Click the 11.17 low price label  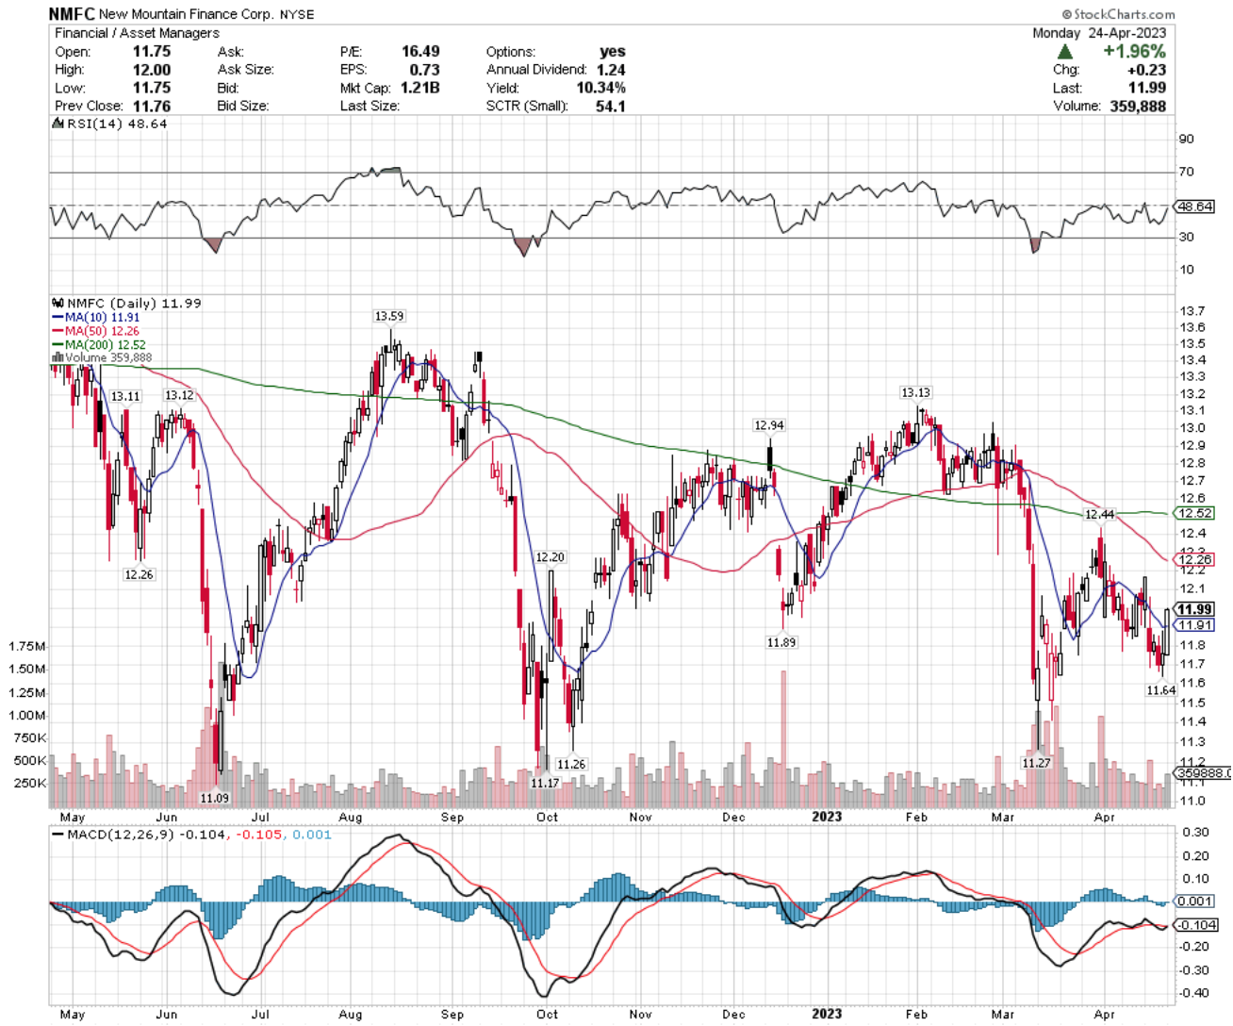pyautogui.click(x=545, y=783)
